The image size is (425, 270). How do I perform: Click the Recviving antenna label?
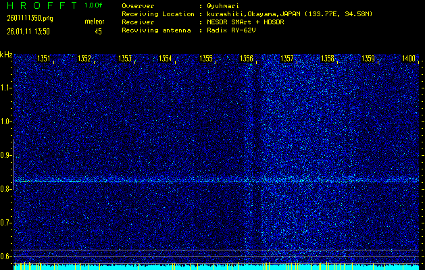156,30
